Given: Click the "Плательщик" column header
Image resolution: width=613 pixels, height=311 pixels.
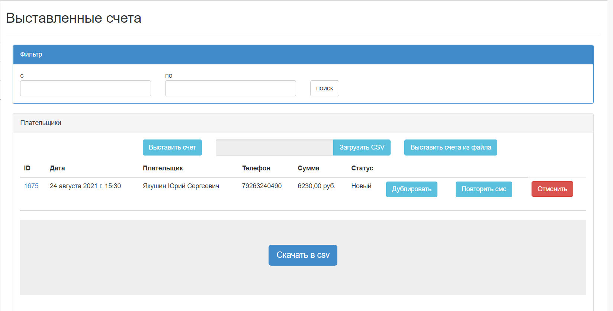Looking at the screenshot, I should pos(163,168).
